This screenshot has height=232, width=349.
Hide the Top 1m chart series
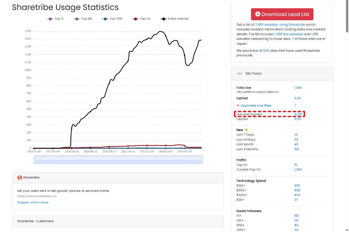tap(142, 19)
